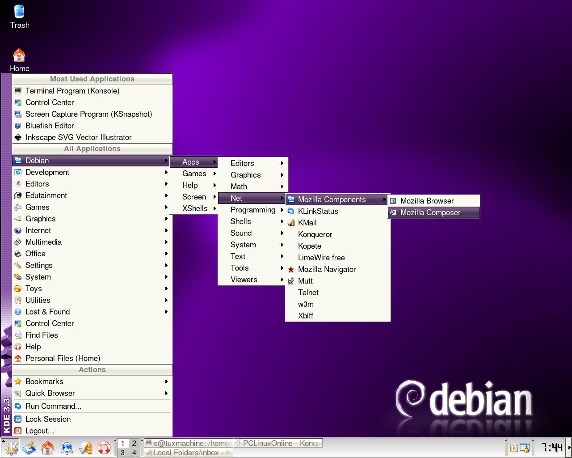The width and height of the screenshot is (572, 458).
Task: Open the Edutainment menu category
Action: point(92,195)
